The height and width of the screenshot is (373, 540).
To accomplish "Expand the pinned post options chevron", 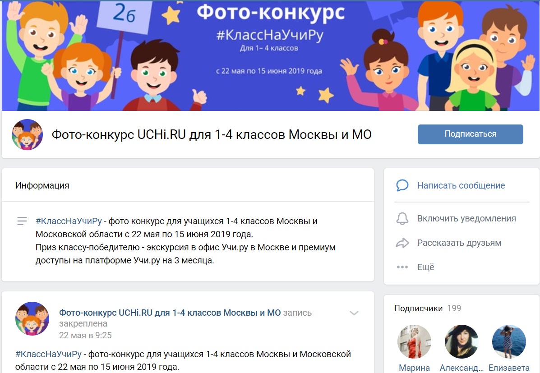I will pyautogui.click(x=354, y=313).
